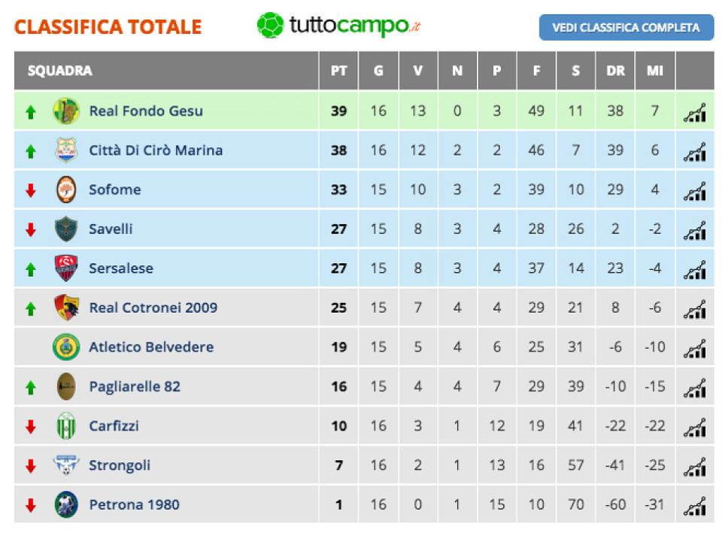The height and width of the screenshot is (536, 722).
Task: Click the Savelli team crest logo
Action: coord(66,229)
